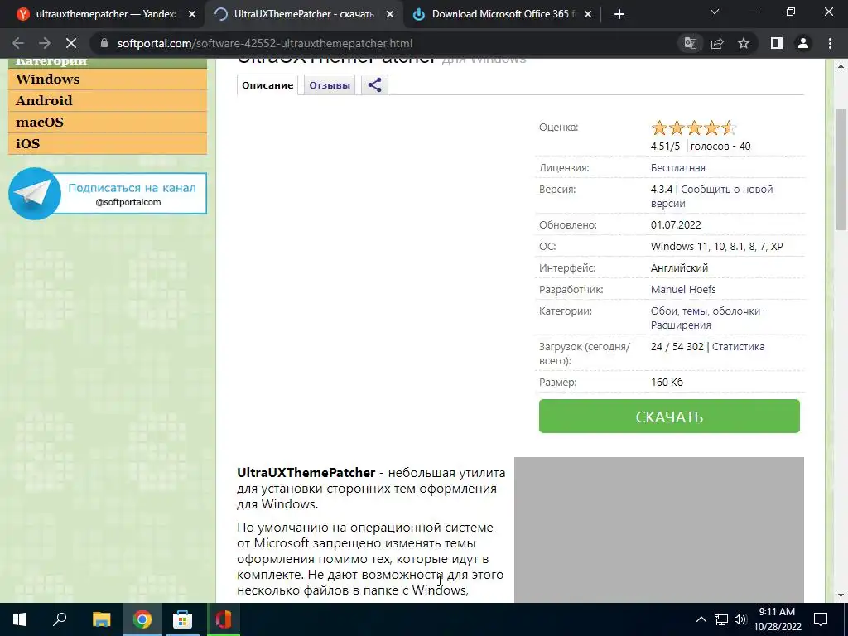Click the scrollbar down arrow
The width and height of the screenshot is (848, 636).
pyautogui.click(x=841, y=595)
